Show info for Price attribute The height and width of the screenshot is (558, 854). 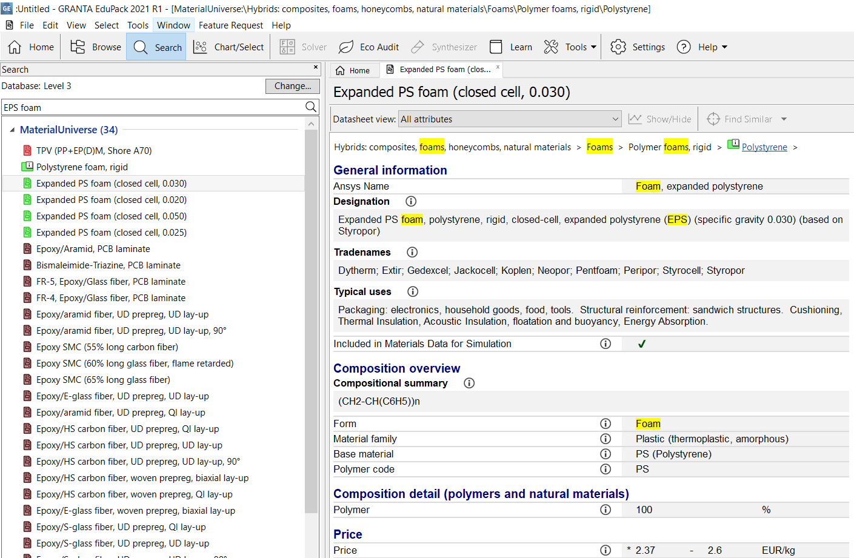(605, 550)
